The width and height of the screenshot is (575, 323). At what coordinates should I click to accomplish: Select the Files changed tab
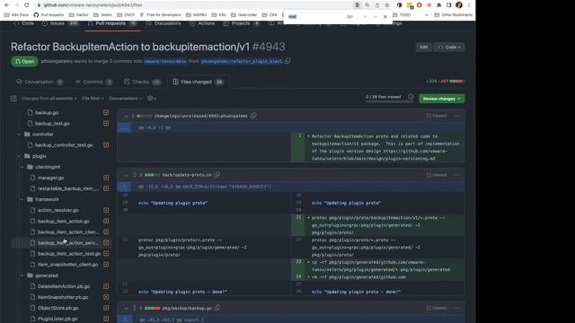click(x=198, y=82)
